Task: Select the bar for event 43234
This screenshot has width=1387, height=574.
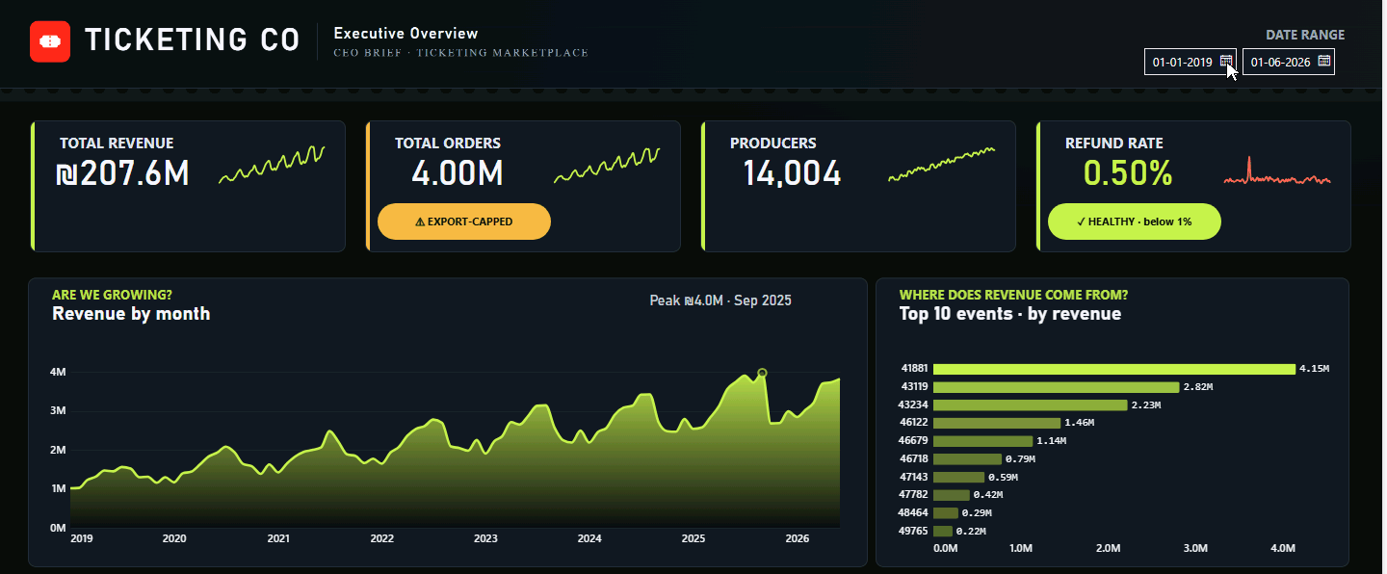Action: pyautogui.click(x=1030, y=405)
